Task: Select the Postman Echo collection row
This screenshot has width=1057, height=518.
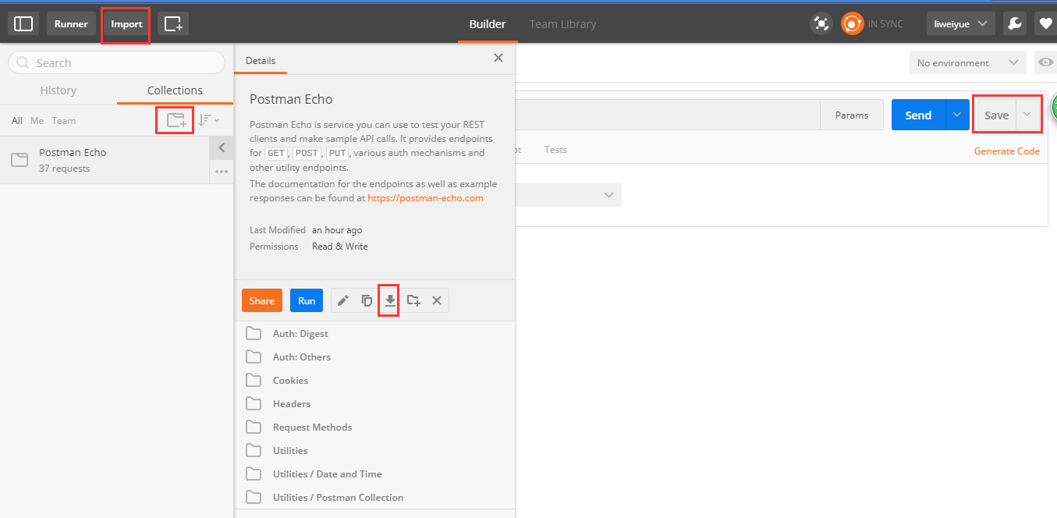Action: (105, 160)
